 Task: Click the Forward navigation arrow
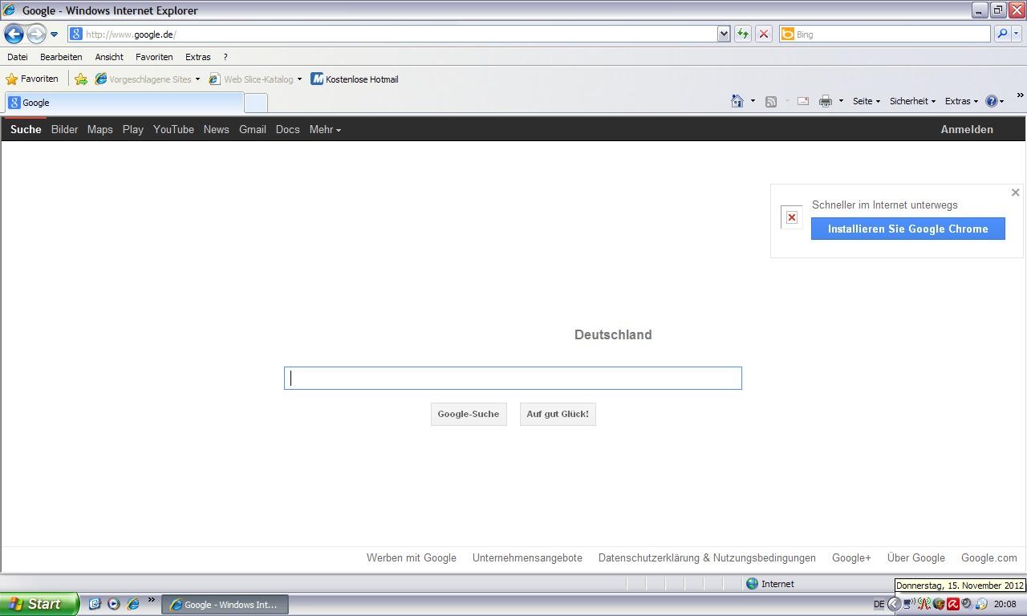tap(36, 34)
